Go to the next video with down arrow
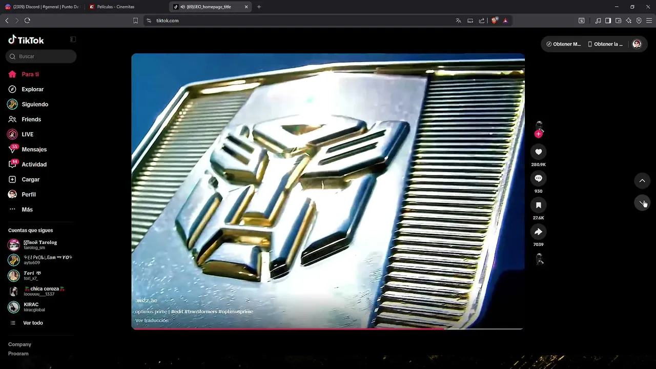Screen dimensions: 656x369 pos(642,202)
